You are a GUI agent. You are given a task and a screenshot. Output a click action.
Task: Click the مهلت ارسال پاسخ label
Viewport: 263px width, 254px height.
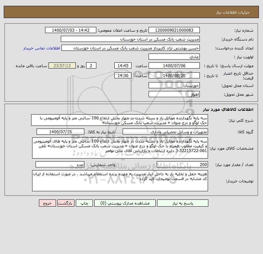click(237, 66)
